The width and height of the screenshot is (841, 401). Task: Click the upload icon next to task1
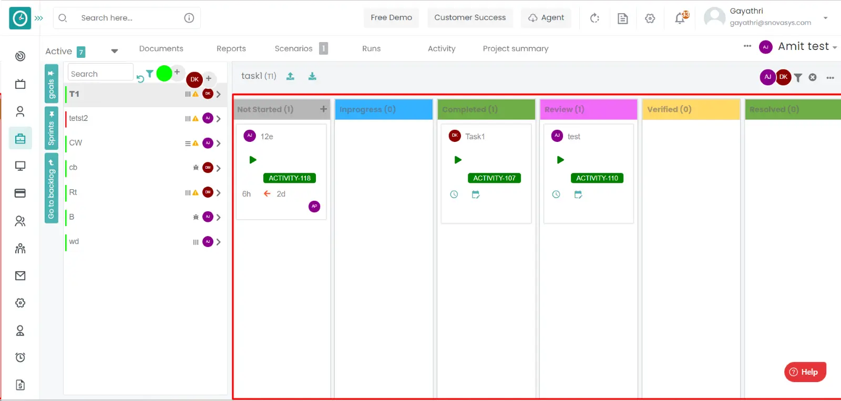(x=290, y=76)
